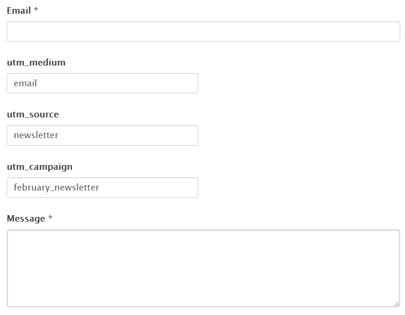Grab the Message textarea resize handle
The image size is (405, 315).
[x=397, y=304]
